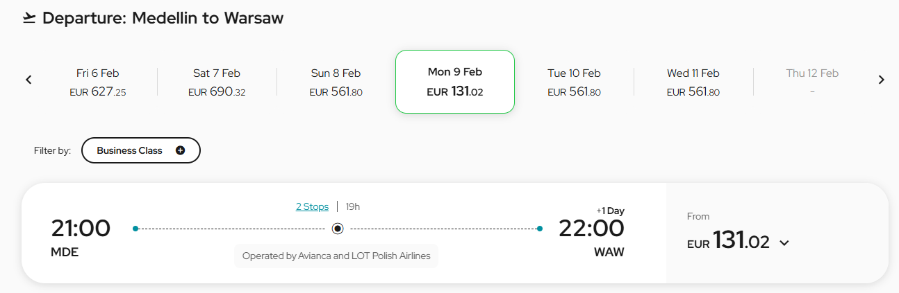
Task: Select Wed 11 Feb date tab
Action: click(x=693, y=82)
